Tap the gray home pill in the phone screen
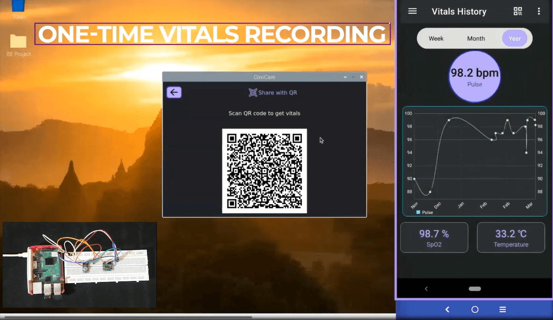553x320 pixels. coord(475,289)
